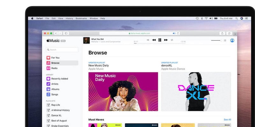This screenshot has height=127, width=255.
Task: Pause the current song
Action: tap(160, 40)
